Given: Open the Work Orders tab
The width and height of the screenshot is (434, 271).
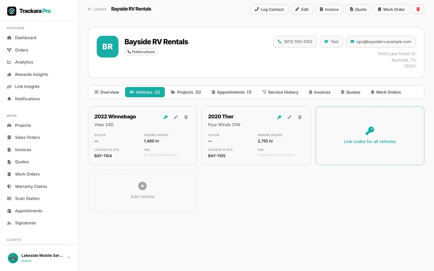Looking at the screenshot, I should (386, 92).
